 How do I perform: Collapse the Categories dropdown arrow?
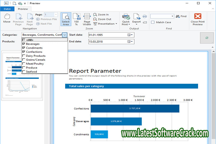(x=64, y=35)
